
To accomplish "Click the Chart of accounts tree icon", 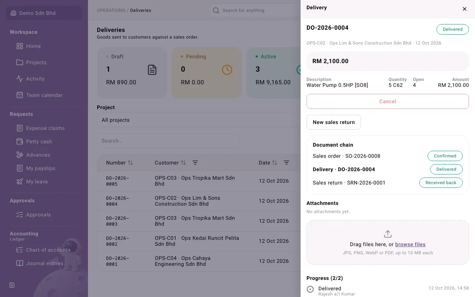I will click(x=20, y=250).
